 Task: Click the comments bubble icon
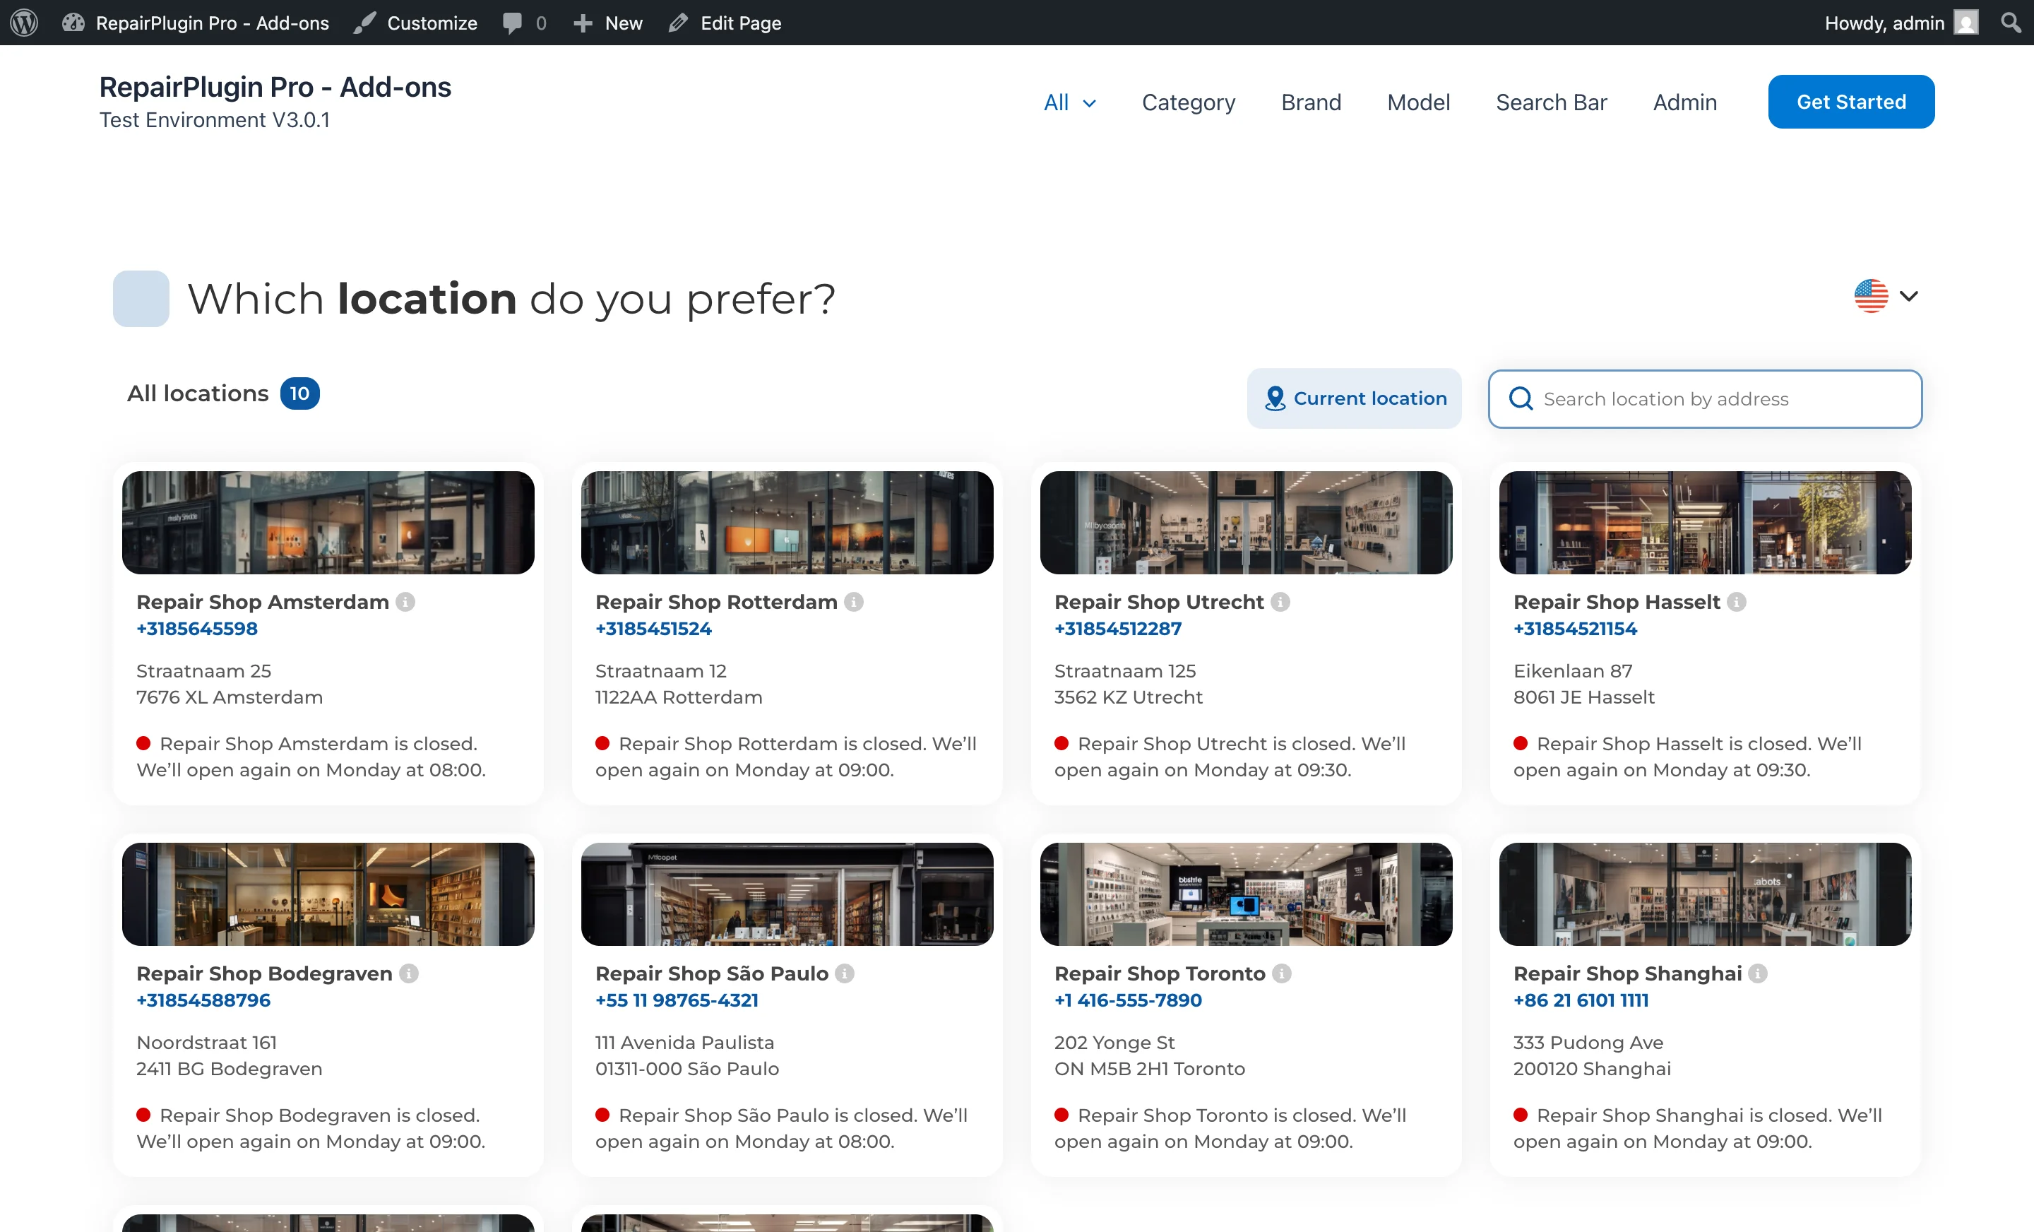tap(513, 23)
